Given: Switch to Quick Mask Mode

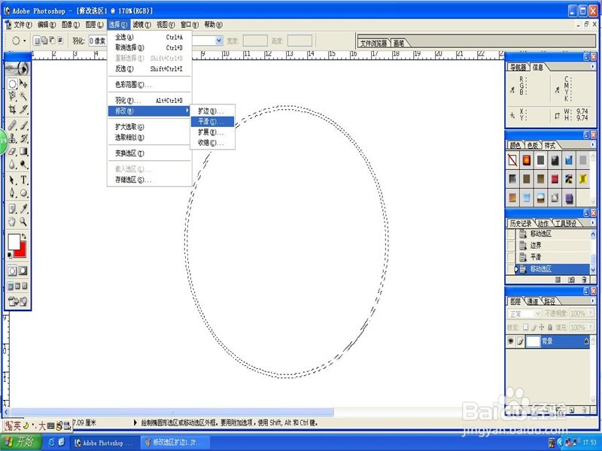Looking at the screenshot, I should (23, 271).
